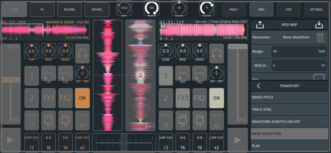Select MOVE WAVEFORM entry
This screenshot has width=331, height=153.
coord(289,134)
